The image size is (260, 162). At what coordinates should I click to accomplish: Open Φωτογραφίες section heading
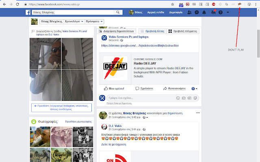point(48,122)
